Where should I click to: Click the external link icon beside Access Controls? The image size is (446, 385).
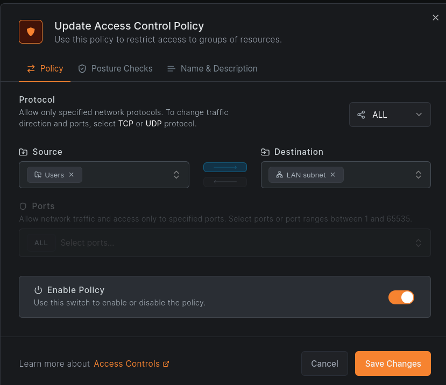(x=166, y=364)
